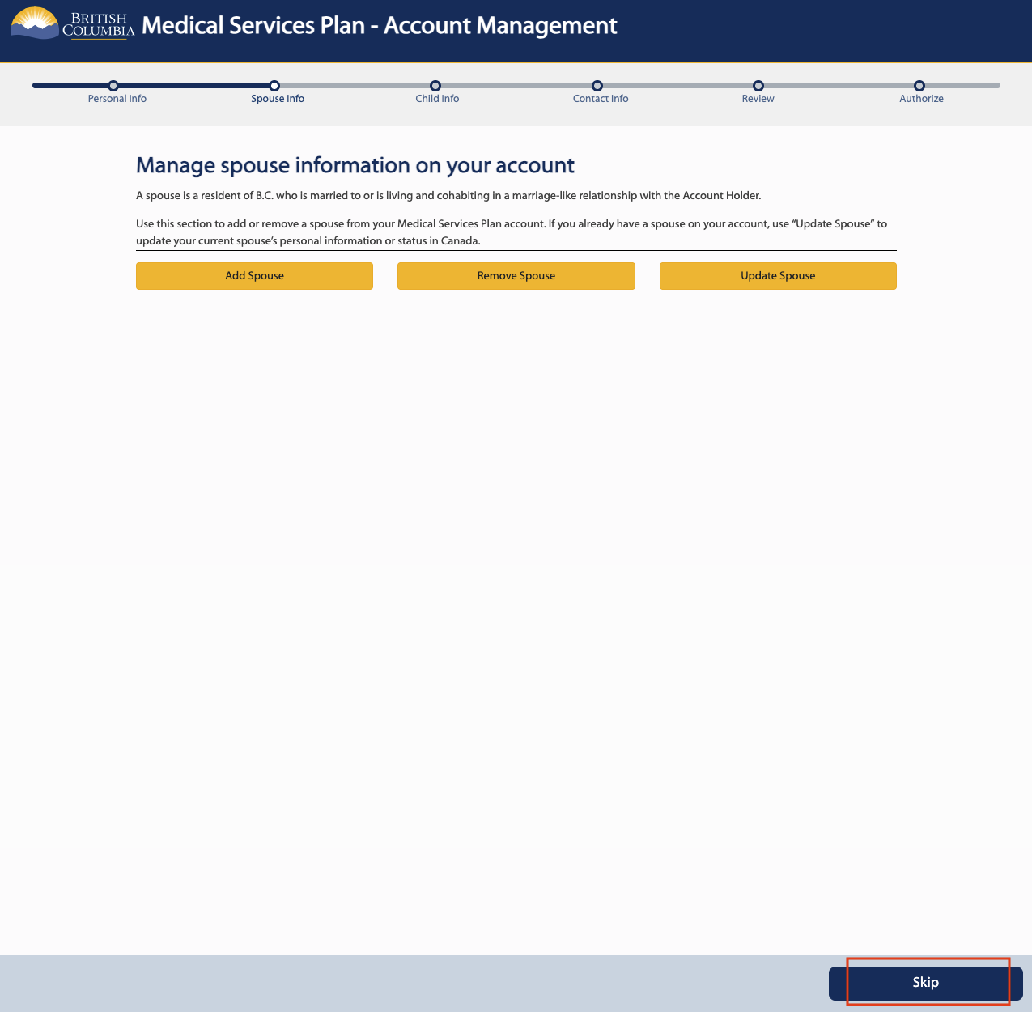Switch to the Review step label
1032x1012 pixels.
[x=758, y=99]
